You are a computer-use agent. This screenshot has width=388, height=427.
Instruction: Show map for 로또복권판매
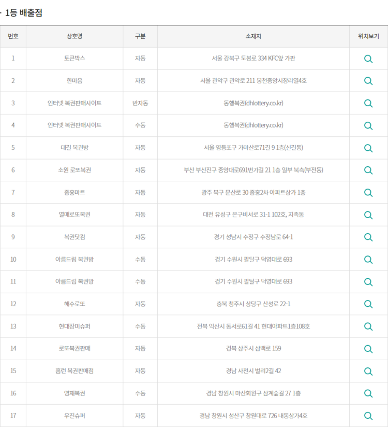click(368, 349)
